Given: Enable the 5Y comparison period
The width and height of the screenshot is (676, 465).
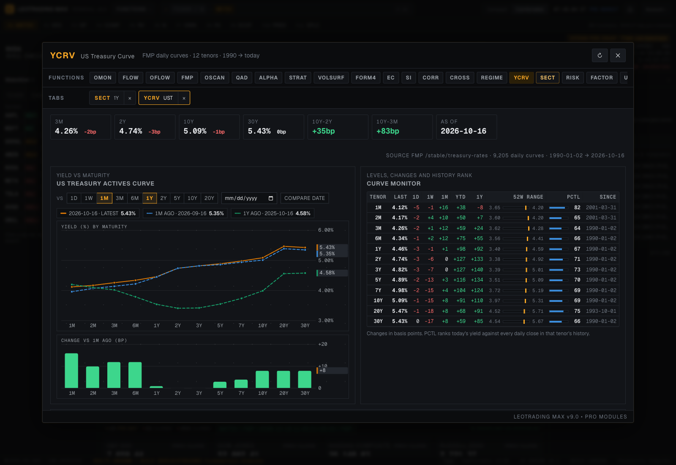Looking at the screenshot, I should tap(177, 198).
